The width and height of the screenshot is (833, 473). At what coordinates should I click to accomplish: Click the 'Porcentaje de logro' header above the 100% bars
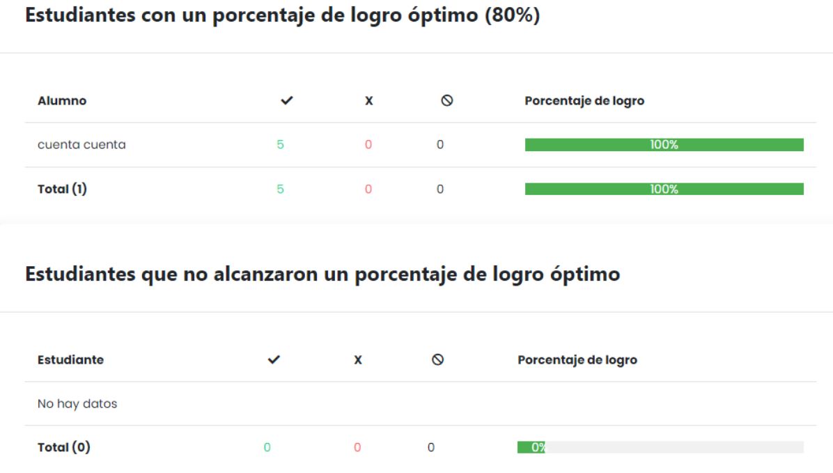click(x=584, y=101)
